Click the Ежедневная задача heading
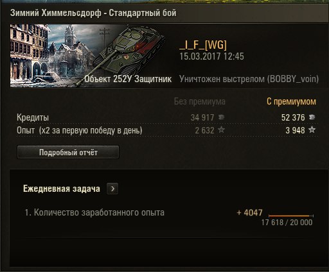 (62, 189)
